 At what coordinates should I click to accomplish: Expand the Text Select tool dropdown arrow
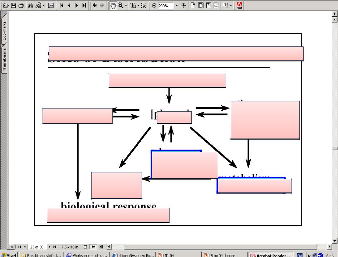click(x=138, y=5)
